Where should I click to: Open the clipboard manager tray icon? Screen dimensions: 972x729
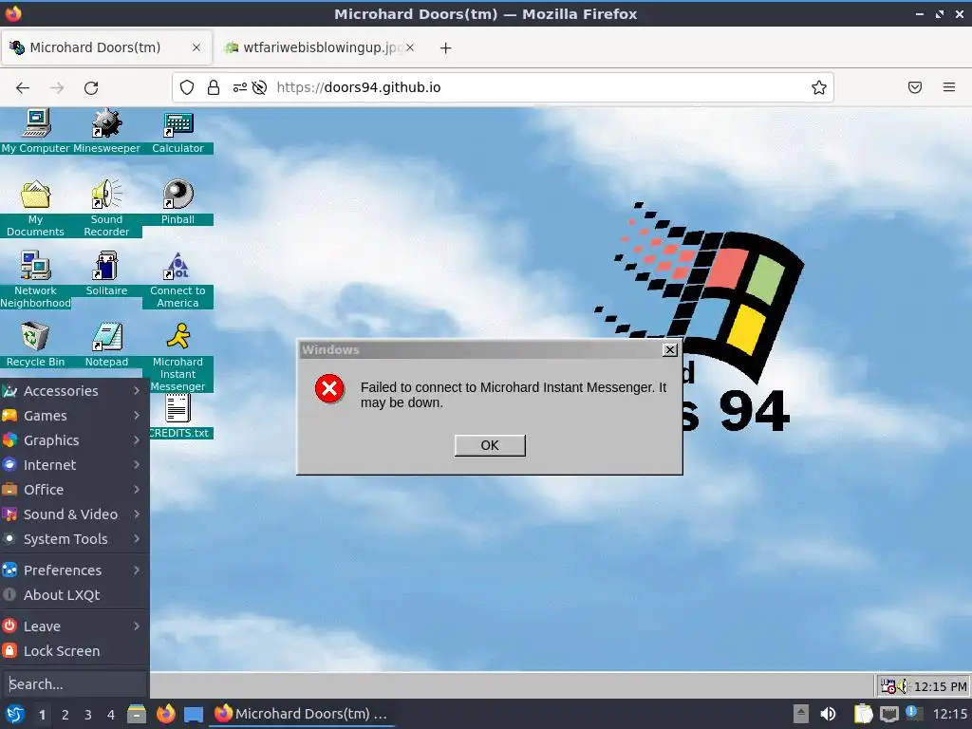tap(864, 714)
